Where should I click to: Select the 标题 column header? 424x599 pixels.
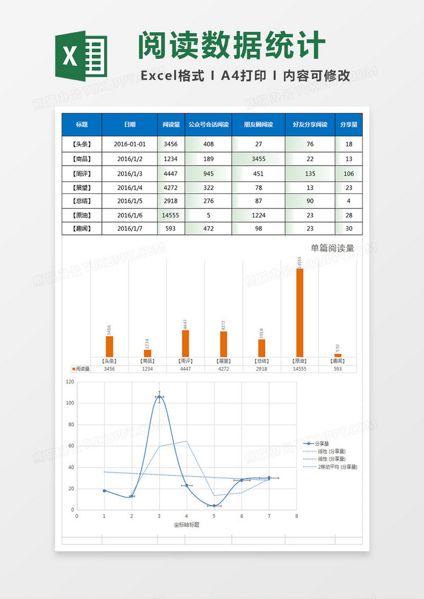tap(82, 125)
